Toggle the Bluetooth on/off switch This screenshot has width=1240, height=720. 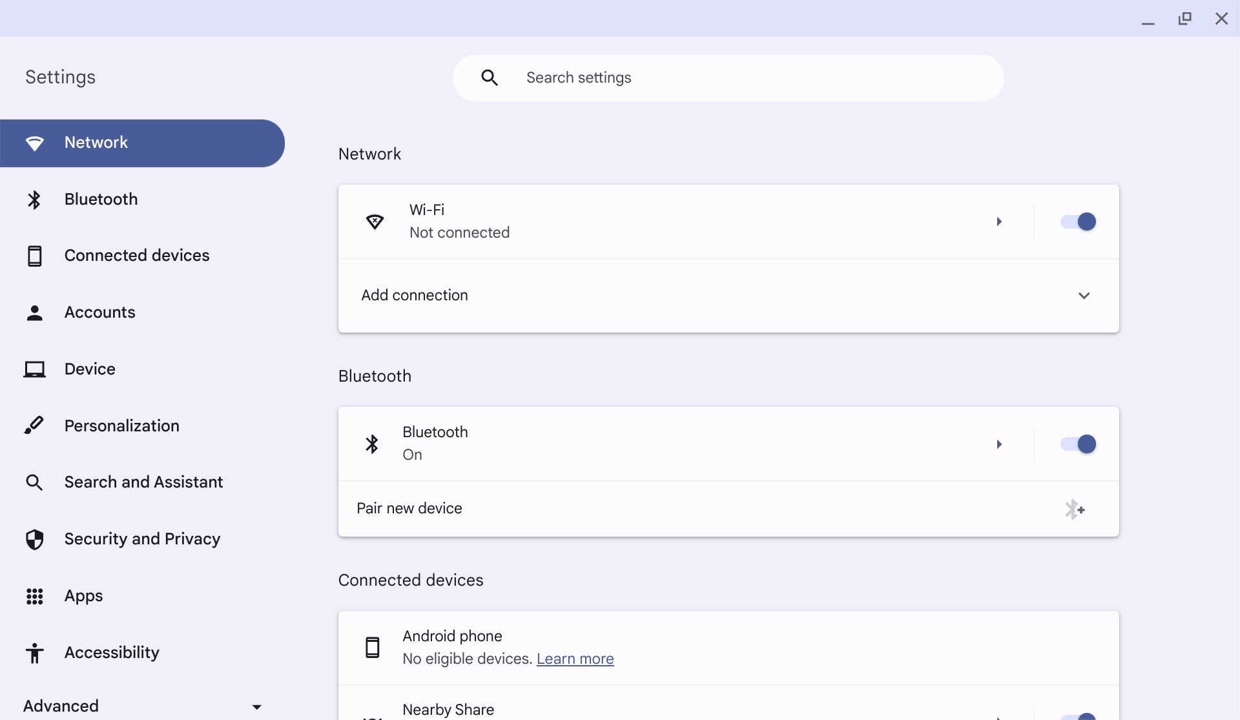tap(1077, 444)
